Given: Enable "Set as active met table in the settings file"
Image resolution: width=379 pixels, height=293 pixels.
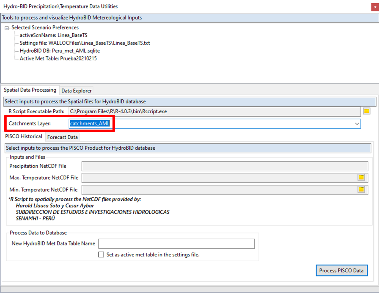Looking at the screenshot, I should click(x=101, y=254).
